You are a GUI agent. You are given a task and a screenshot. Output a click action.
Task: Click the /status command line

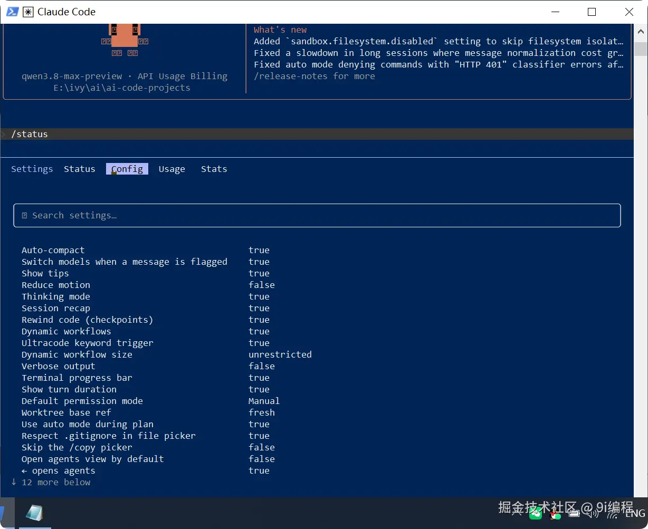point(317,134)
